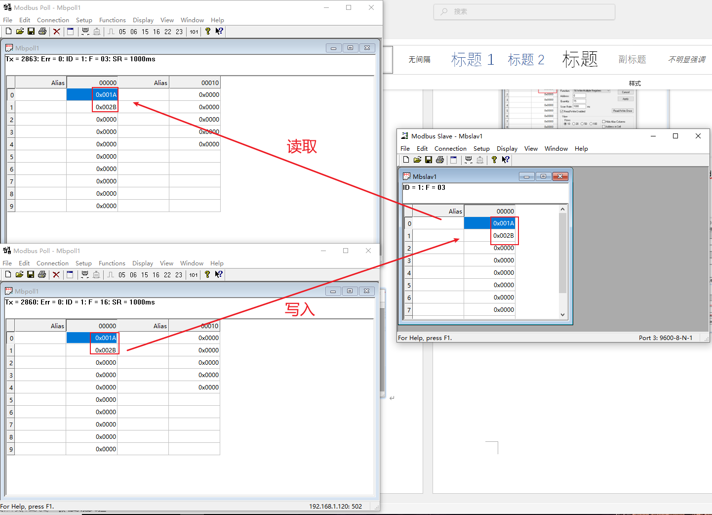712x515 pixels.
Task: Open Connection menu in Modbus Slave window
Action: coord(450,148)
